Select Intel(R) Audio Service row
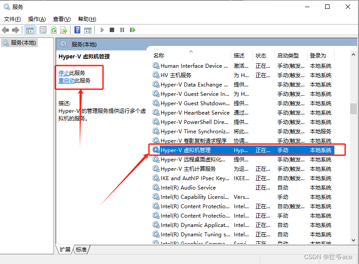This screenshot has height=264, width=359. point(243,188)
